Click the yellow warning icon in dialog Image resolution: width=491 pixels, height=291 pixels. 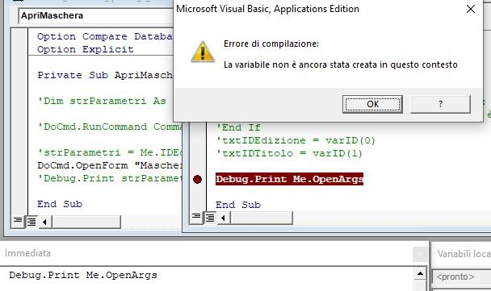(x=203, y=52)
